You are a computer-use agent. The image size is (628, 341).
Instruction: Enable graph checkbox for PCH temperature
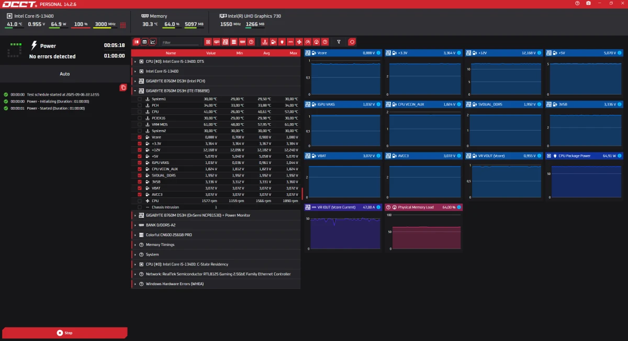coord(140,105)
